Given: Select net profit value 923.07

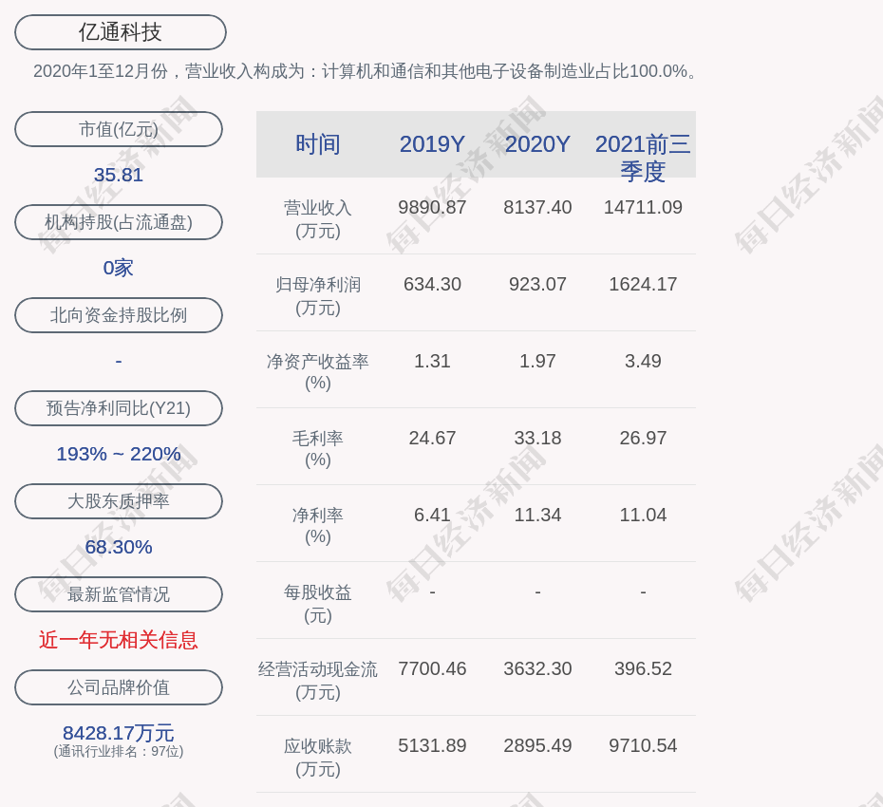Looking at the screenshot, I should point(537,284).
